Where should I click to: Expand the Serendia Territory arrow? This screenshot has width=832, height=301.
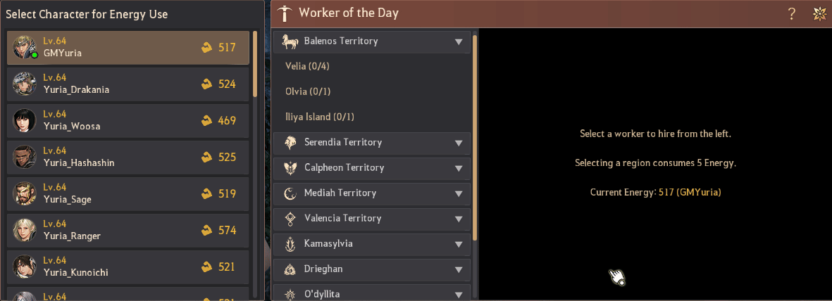pyautogui.click(x=459, y=143)
